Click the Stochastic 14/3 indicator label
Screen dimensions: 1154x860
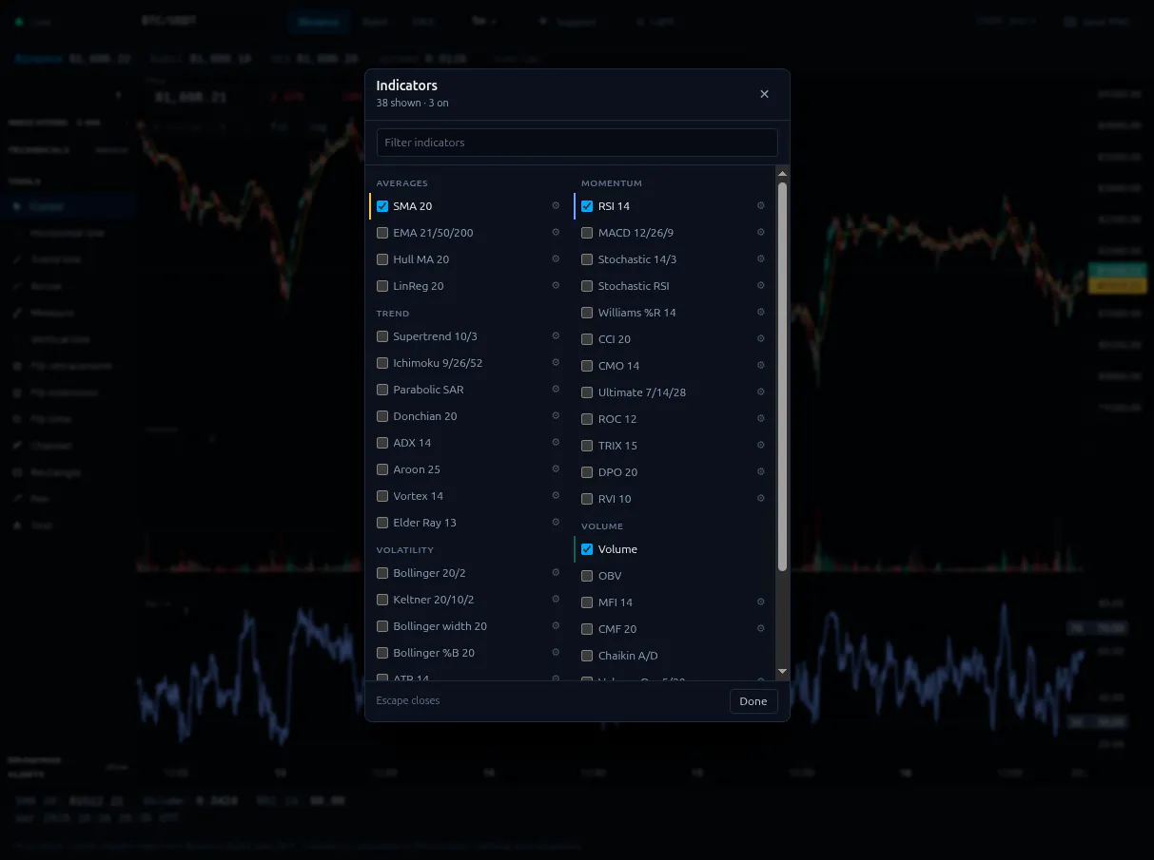coord(637,259)
